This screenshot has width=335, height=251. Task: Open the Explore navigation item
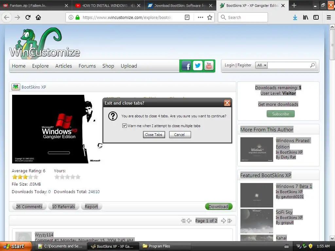pyautogui.click(x=40, y=66)
